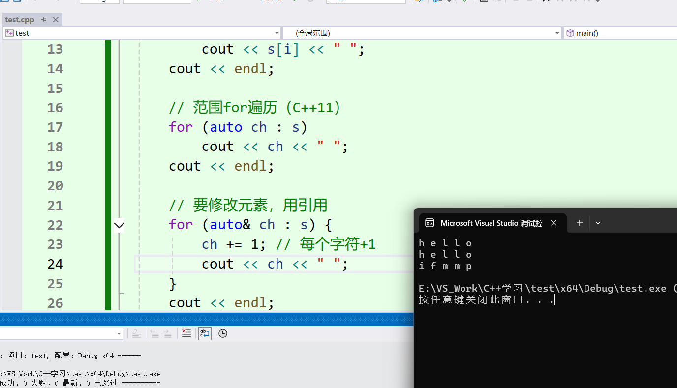The width and height of the screenshot is (677, 388).
Task: Place cursor in 'cout << ch' on line 18
Action: tap(243, 147)
